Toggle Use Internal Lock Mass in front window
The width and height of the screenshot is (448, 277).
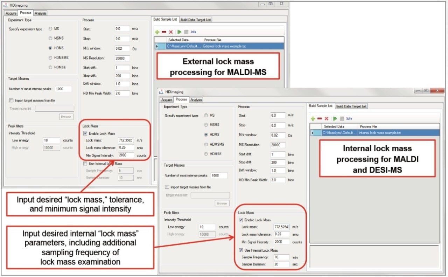pyautogui.click(x=240, y=250)
